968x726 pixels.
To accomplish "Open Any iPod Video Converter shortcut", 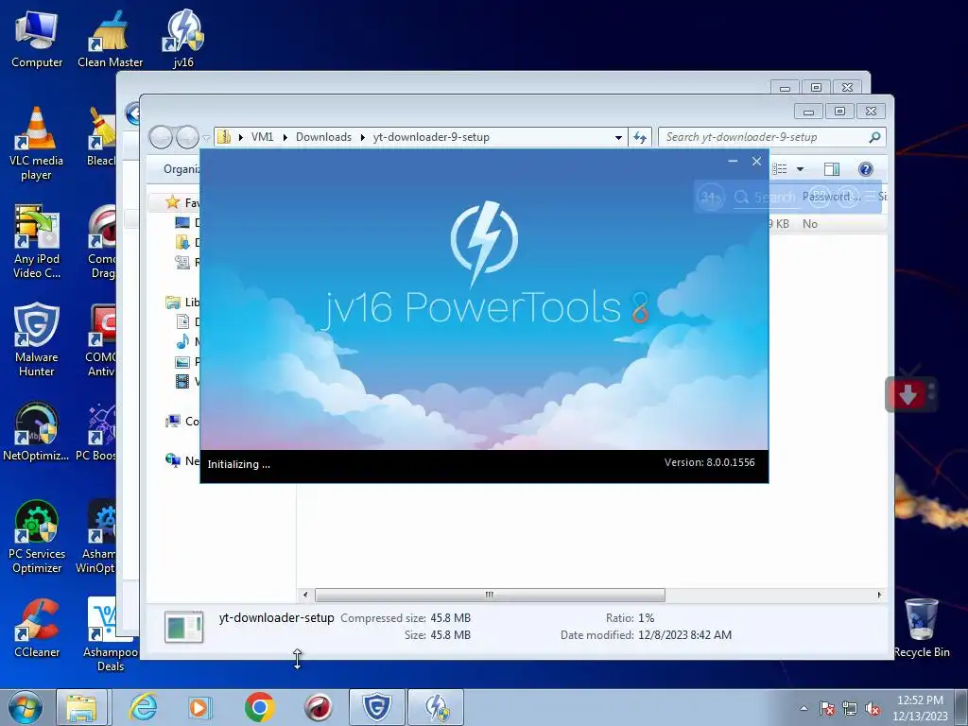I will click(x=37, y=242).
